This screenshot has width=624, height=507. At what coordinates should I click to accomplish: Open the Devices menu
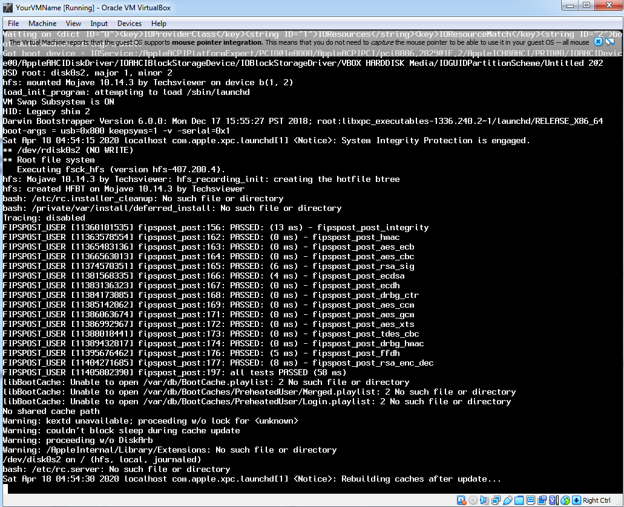[x=130, y=24]
